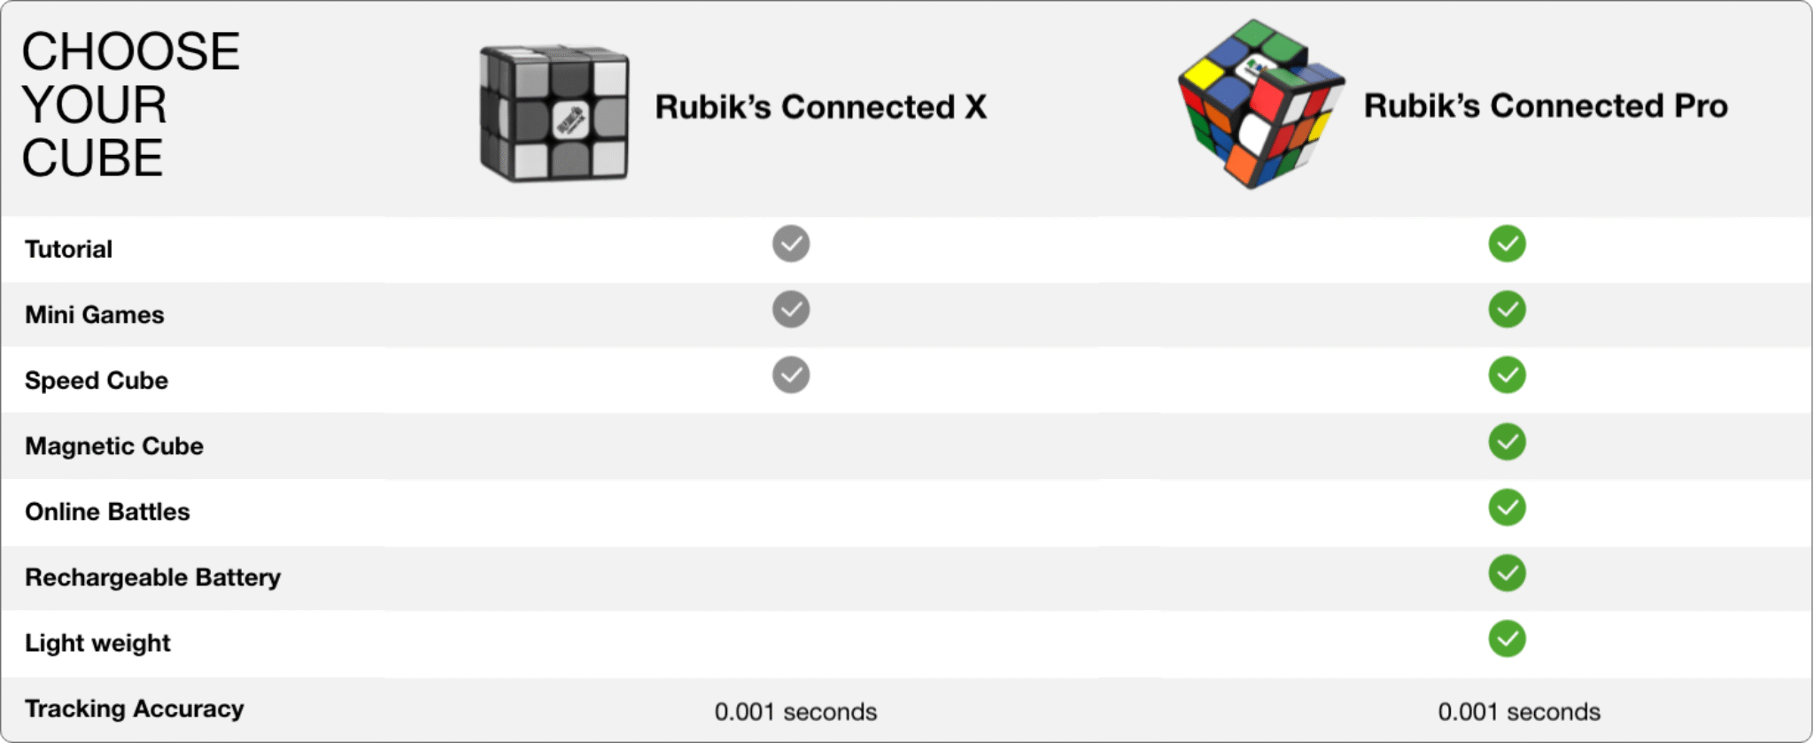Click gray Speed Cube checkmark for Connected X
Viewport: 1814px width, 743px height.
click(x=791, y=375)
